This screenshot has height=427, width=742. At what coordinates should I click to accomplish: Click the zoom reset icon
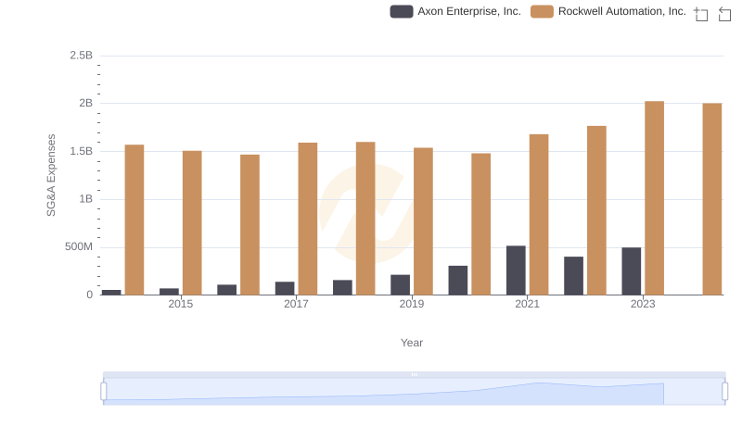click(x=724, y=14)
